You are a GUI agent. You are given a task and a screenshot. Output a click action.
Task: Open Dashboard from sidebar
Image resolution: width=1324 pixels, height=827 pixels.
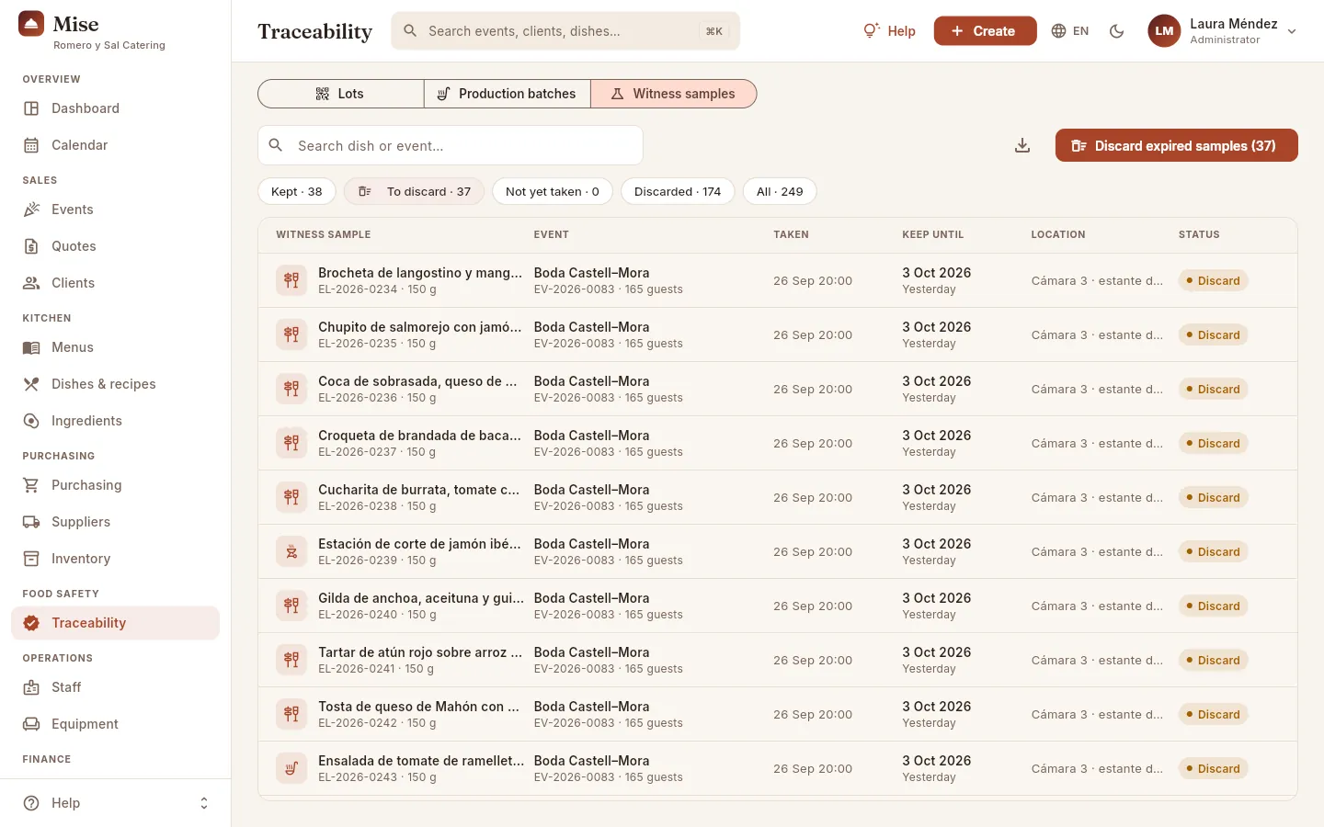coord(115,108)
